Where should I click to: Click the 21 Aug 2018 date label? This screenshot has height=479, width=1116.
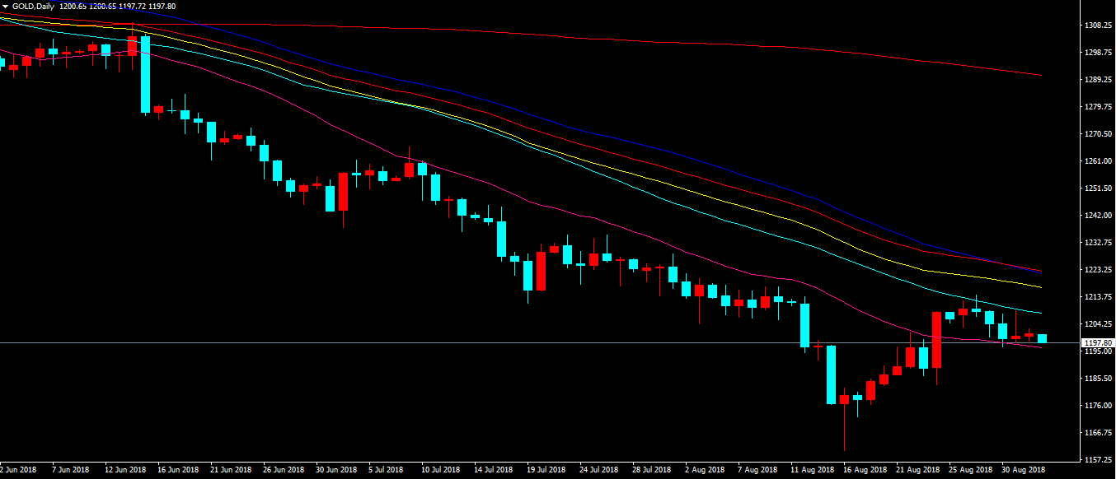(x=917, y=470)
